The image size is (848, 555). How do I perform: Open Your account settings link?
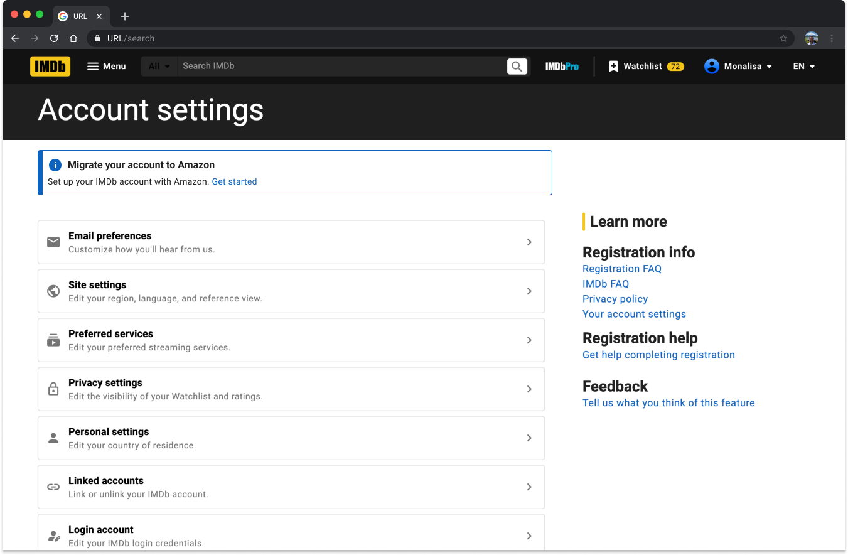coord(634,314)
